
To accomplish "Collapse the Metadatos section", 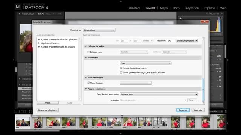I will pos(86,57).
